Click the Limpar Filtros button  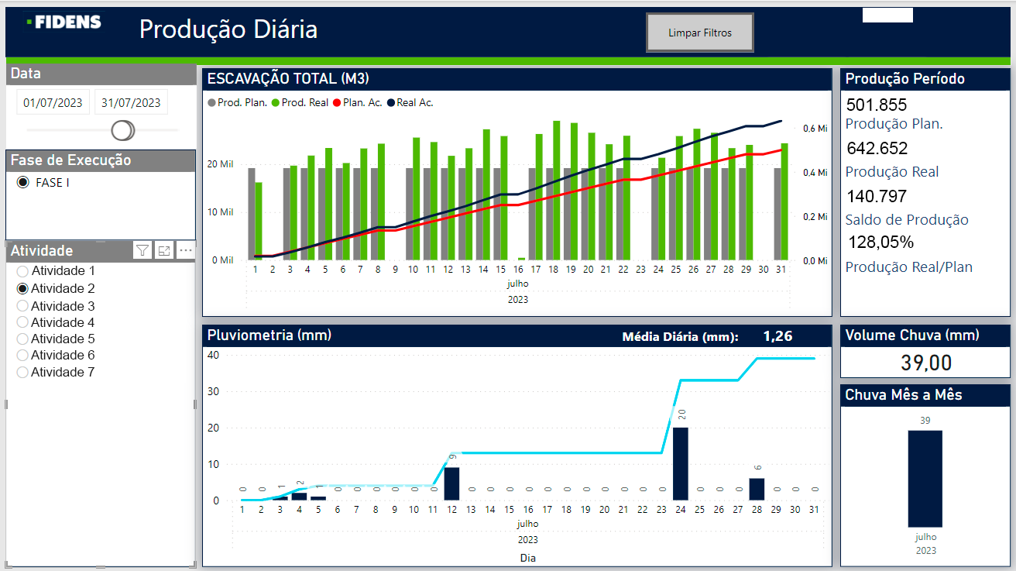pyautogui.click(x=700, y=33)
